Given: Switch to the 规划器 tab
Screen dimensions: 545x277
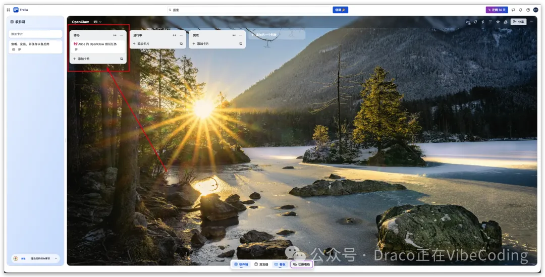Looking at the screenshot, I should tap(261, 264).
